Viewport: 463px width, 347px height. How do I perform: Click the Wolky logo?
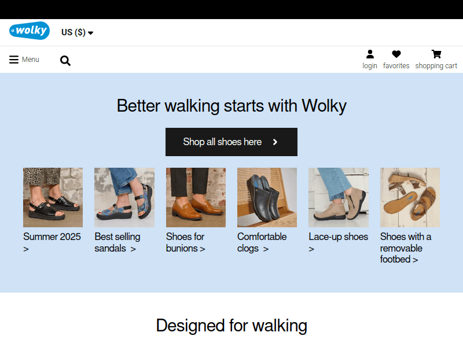pos(29,31)
